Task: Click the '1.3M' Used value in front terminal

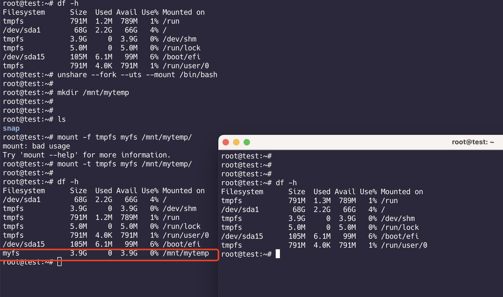Action: coord(322,201)
